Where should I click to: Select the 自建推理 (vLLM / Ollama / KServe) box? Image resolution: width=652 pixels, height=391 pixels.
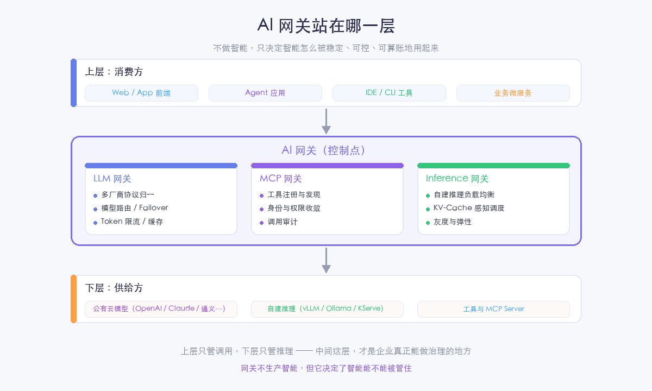pos(327,309)
